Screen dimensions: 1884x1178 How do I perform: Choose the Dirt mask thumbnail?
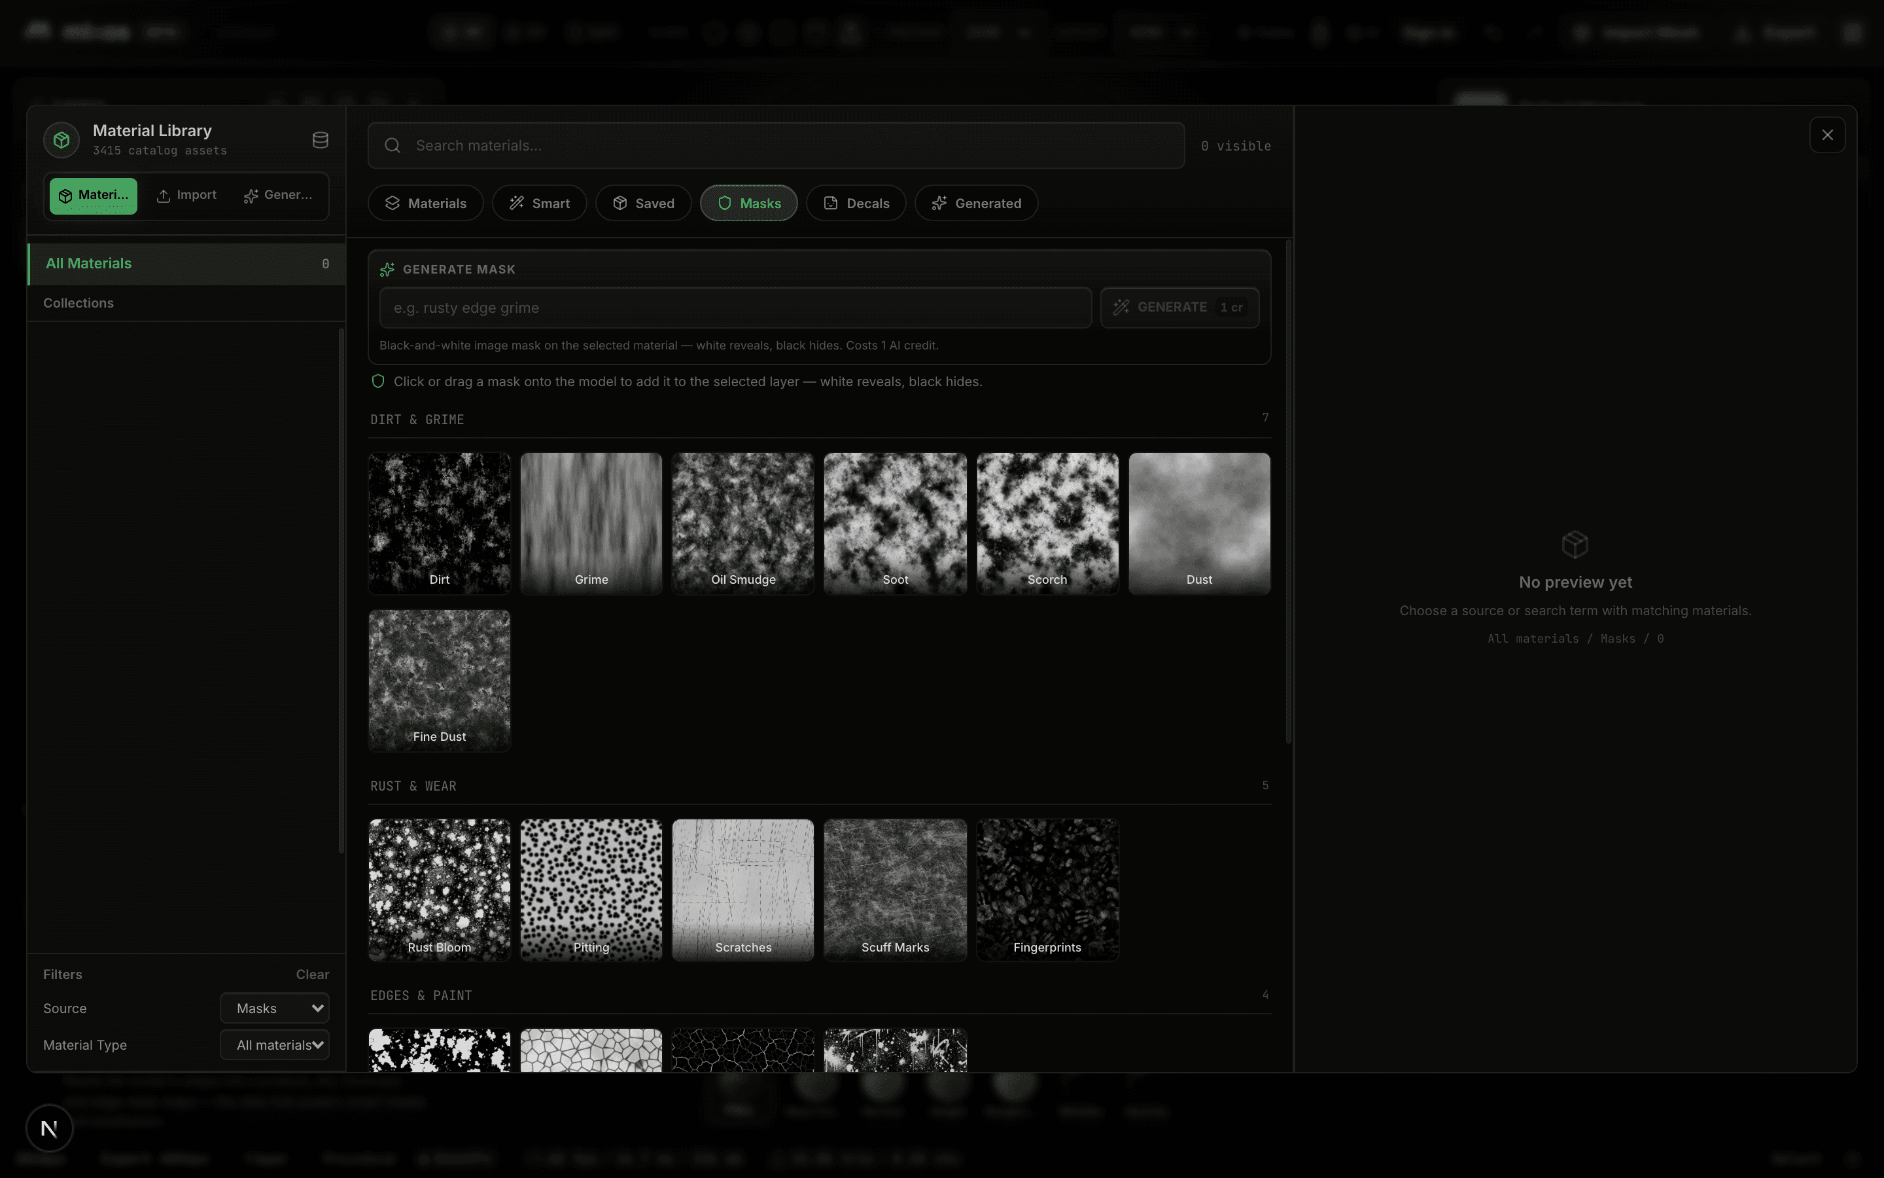point(440,524)
